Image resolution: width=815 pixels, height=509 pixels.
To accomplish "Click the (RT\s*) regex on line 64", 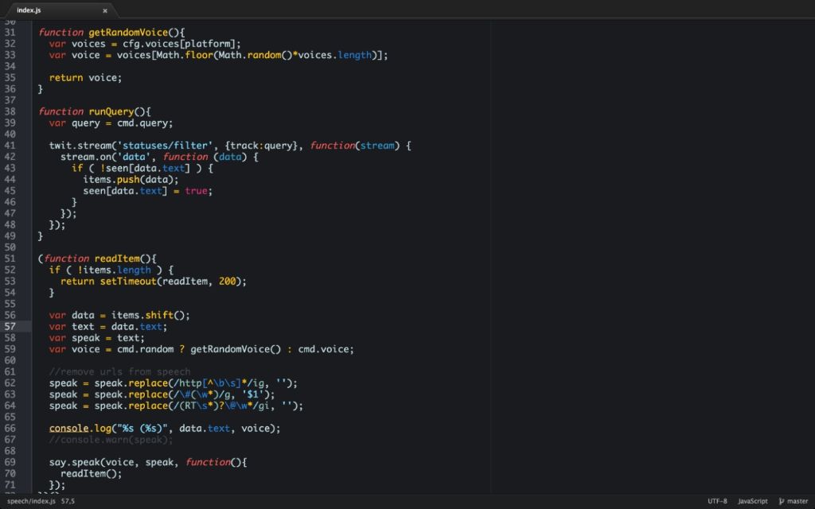I will pyautogui.click(x=199, y=406).
